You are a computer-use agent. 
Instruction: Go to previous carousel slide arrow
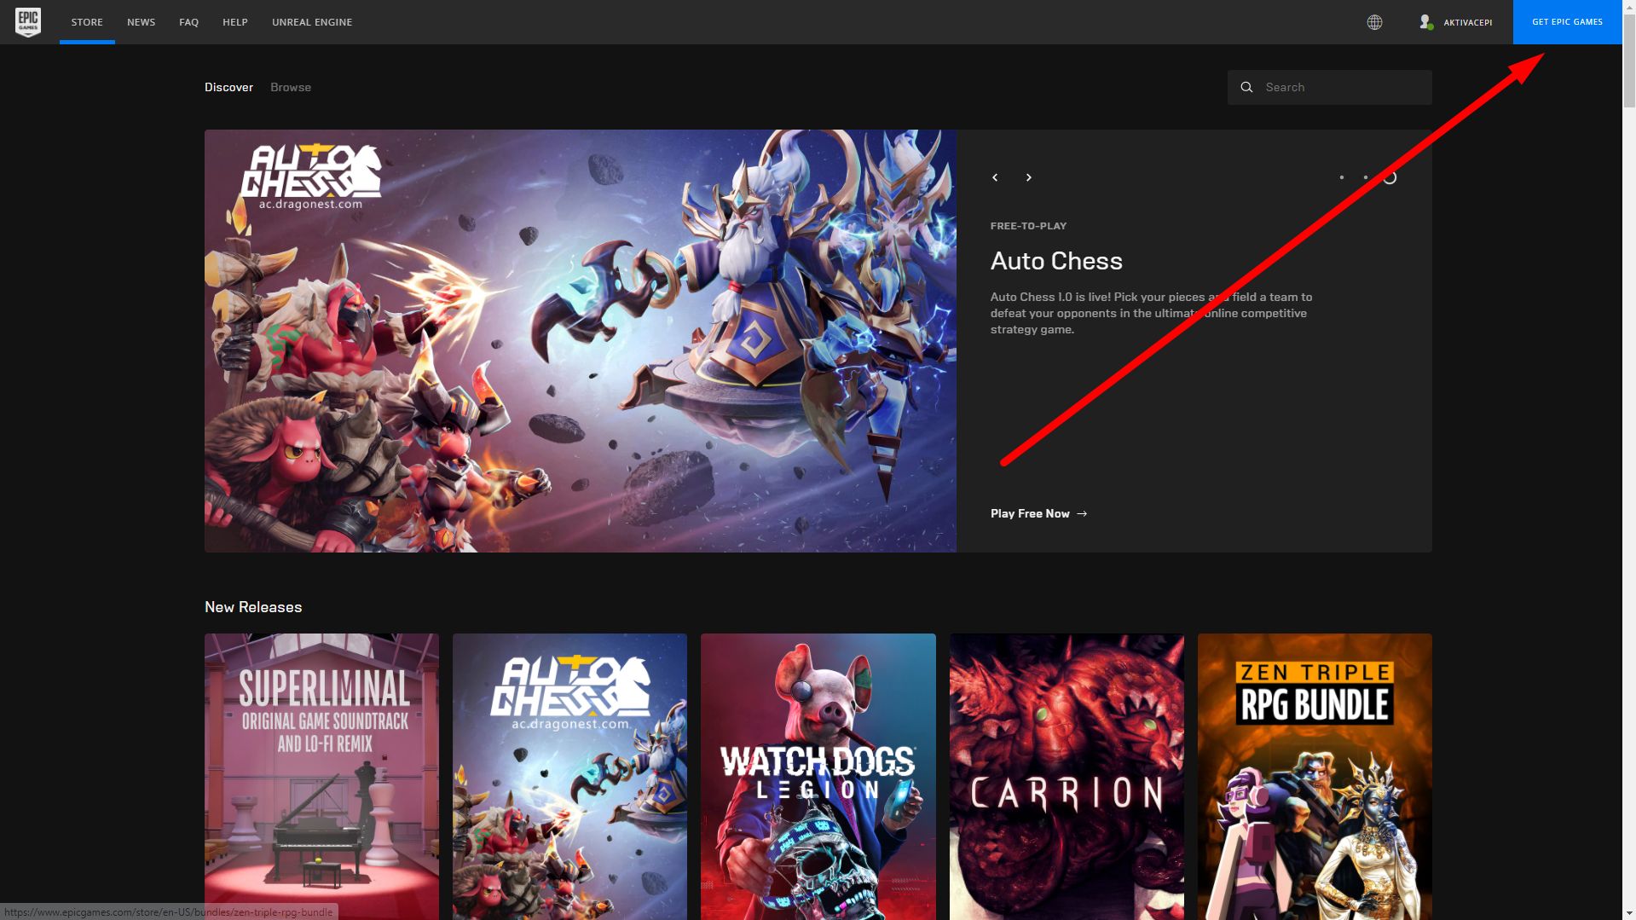(995, 177)
